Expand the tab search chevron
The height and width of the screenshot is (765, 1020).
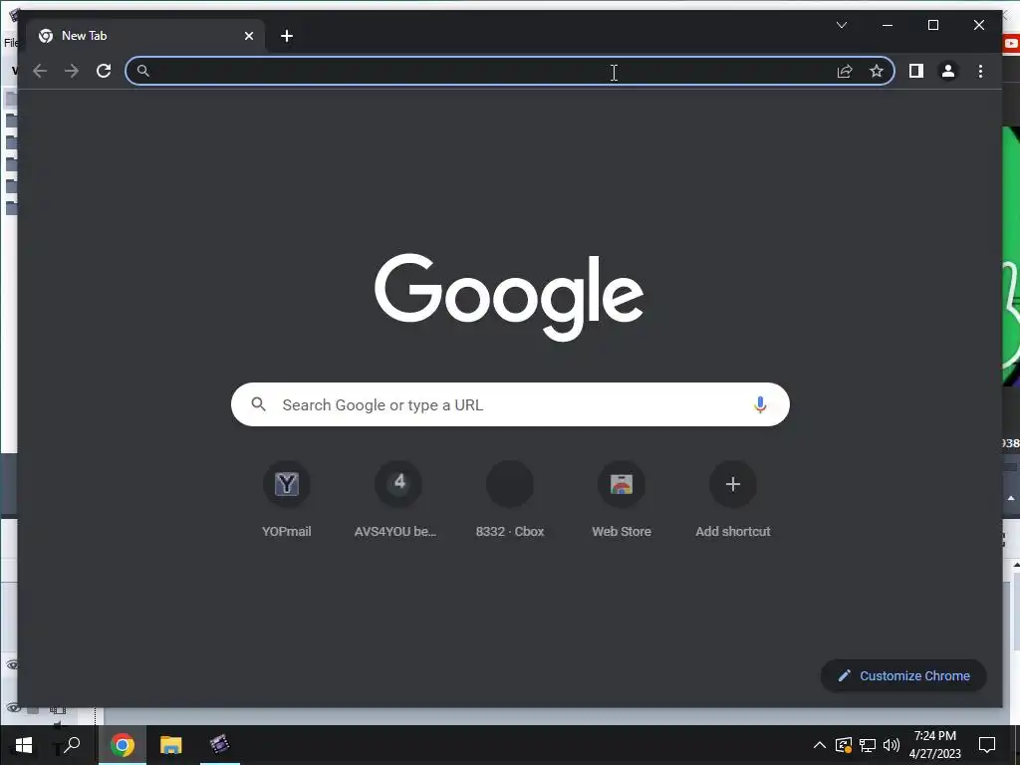click(841, 25)
